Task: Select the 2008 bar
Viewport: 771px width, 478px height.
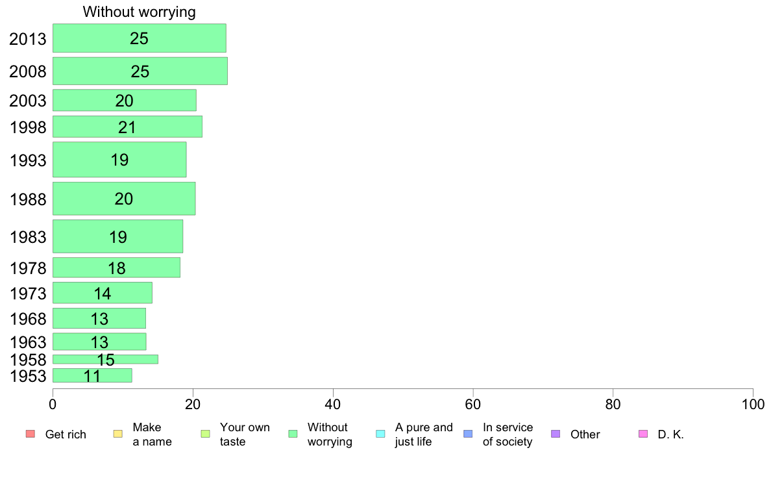Action: 140,71
